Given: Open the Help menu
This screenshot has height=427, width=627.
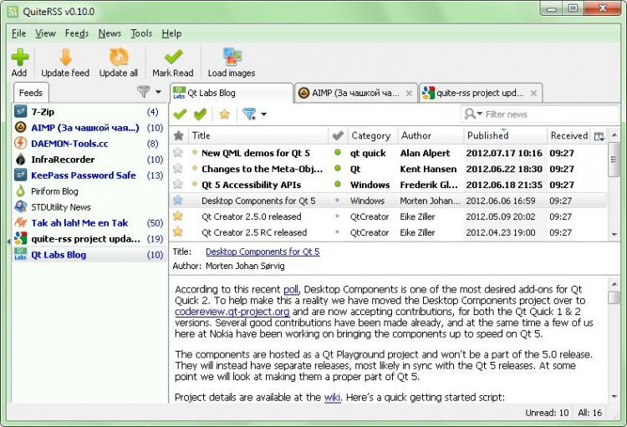Looking at the screenshot, I should tap(171, 33).
